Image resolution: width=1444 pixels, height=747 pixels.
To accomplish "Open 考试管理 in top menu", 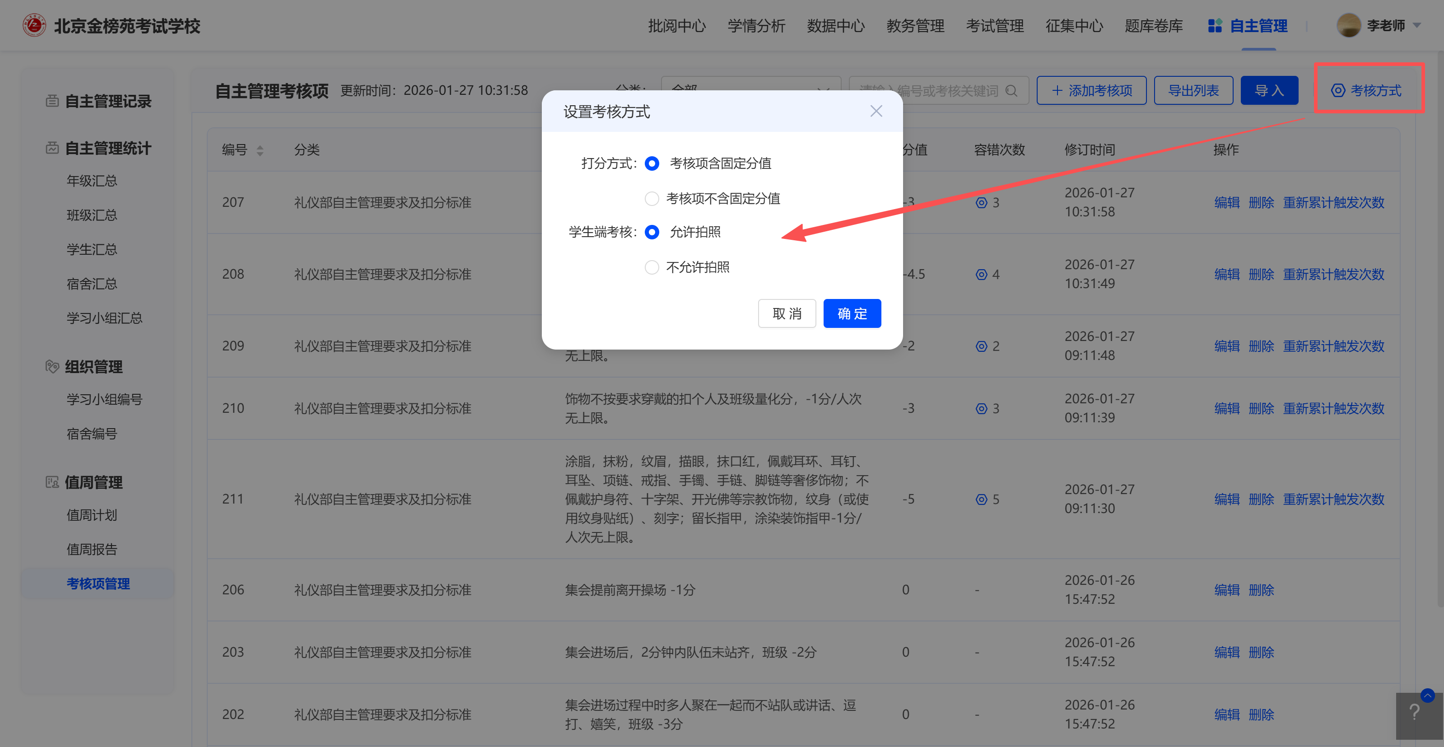I will [x=994, y=26].
